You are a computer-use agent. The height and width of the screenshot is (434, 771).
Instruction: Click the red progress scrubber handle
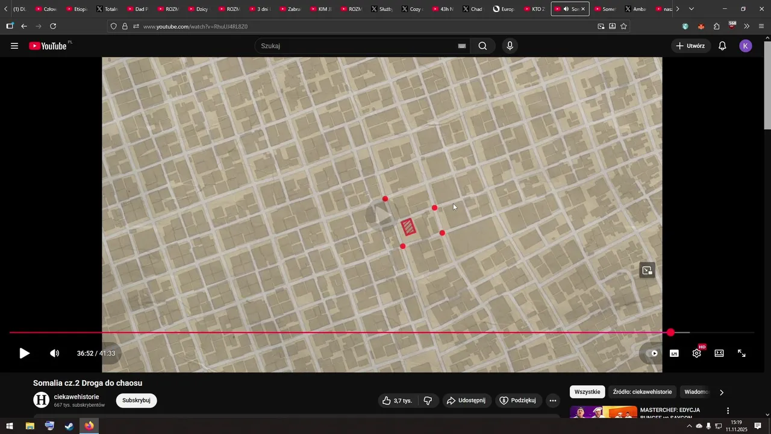click(670, 332)
